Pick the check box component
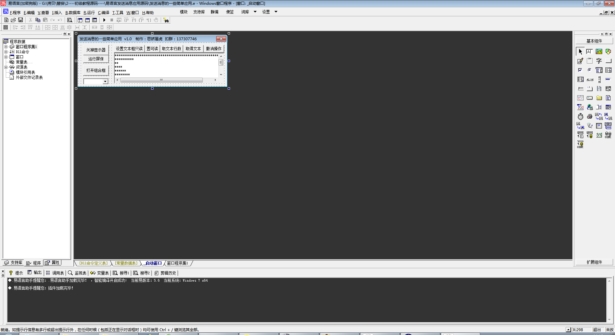 580,70
